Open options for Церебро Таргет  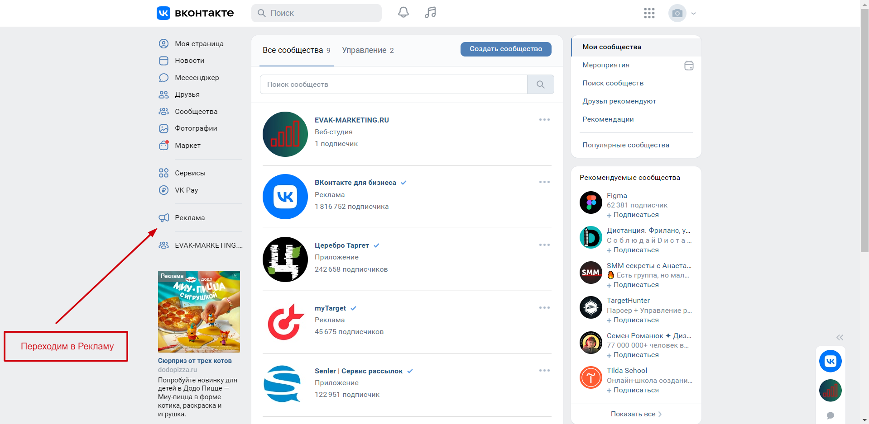pos(544,245)
